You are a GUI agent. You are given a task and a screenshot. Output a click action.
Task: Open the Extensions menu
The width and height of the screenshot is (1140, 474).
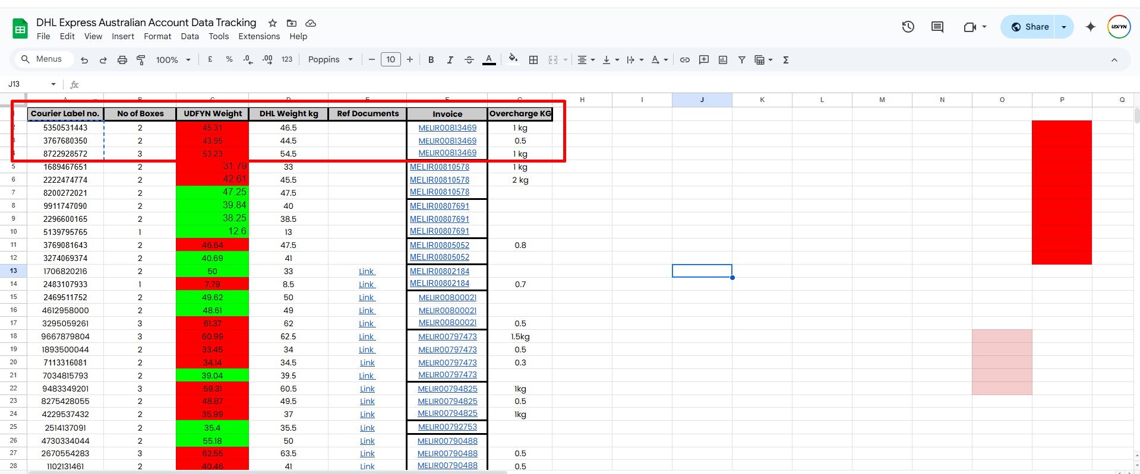[259, 36]
